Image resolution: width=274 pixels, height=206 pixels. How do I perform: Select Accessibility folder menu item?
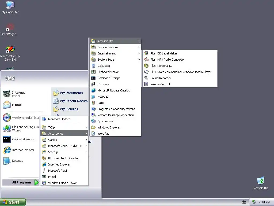click(115, 41)
